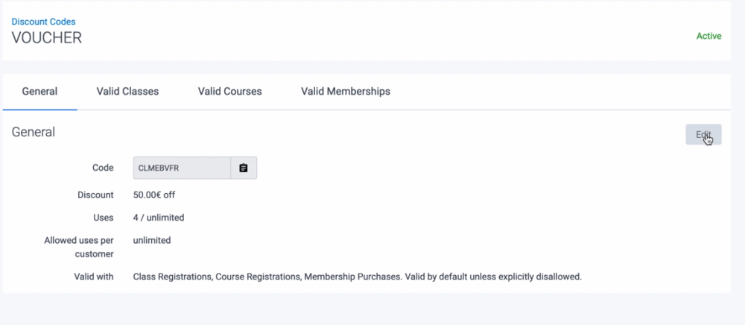Open the Valid Courses tab

229,92
